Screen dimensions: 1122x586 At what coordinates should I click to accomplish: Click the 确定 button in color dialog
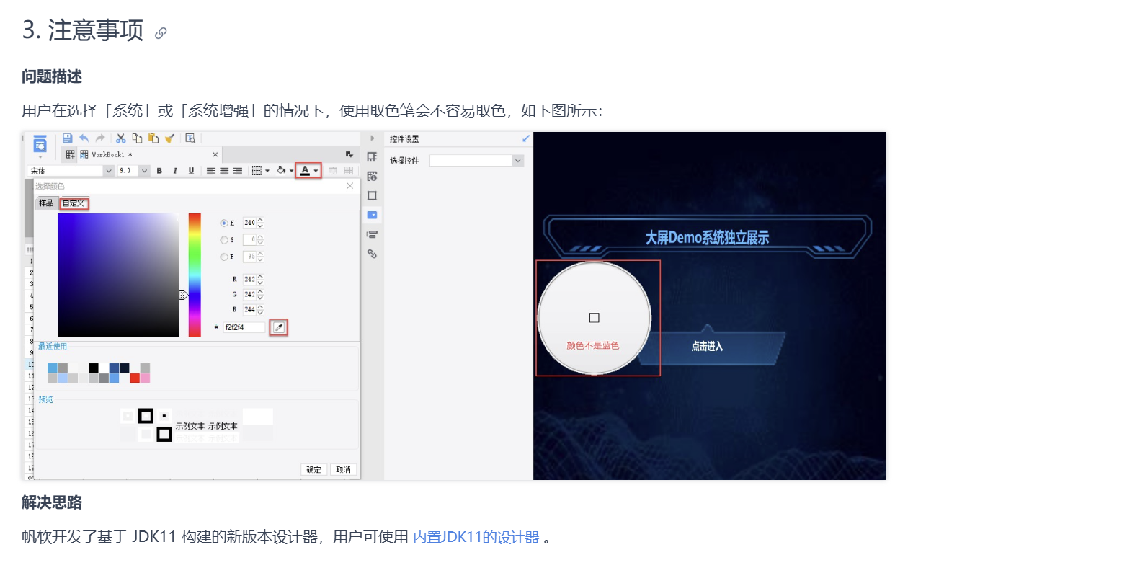[313, 469]
